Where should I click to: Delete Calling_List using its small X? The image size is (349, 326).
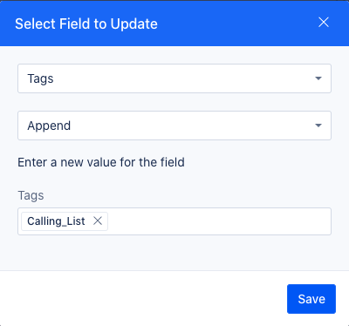tap(98, 221)
